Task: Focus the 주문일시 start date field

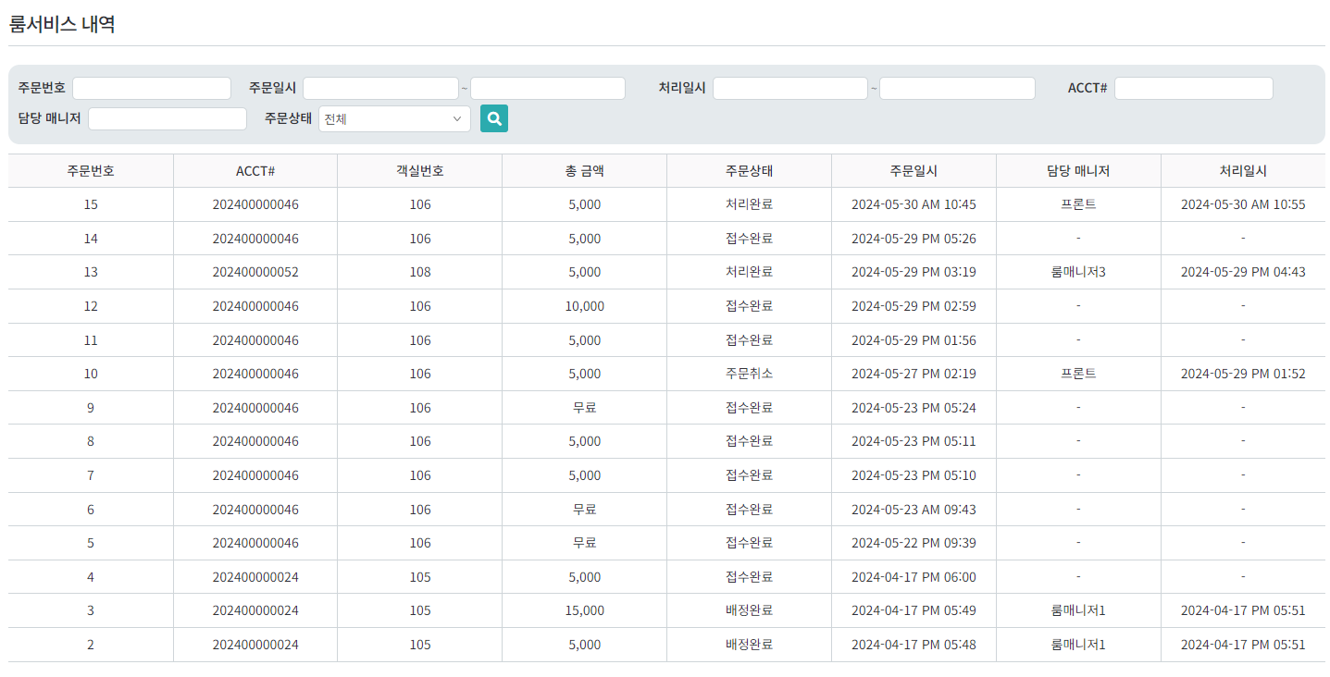Action: click(x=380, y=88)
